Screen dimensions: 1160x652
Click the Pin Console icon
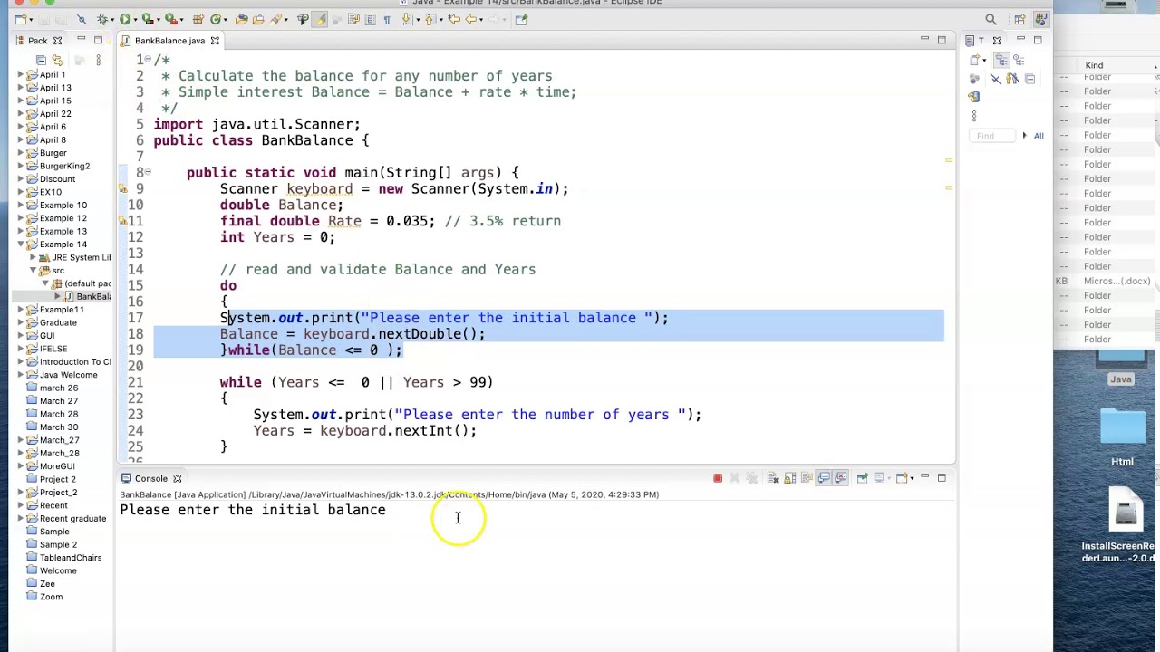click(862, 478)
